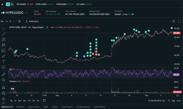The width and height of the screenshot is (183, 109).
Task: Click the TradingView logo
Action: (x=12, y=89)
